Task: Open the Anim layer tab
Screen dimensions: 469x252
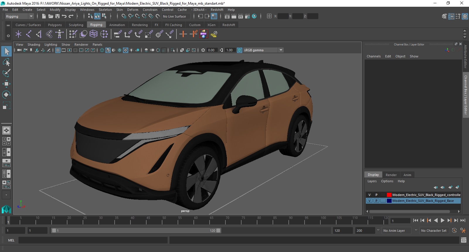Action: (407, 175)
